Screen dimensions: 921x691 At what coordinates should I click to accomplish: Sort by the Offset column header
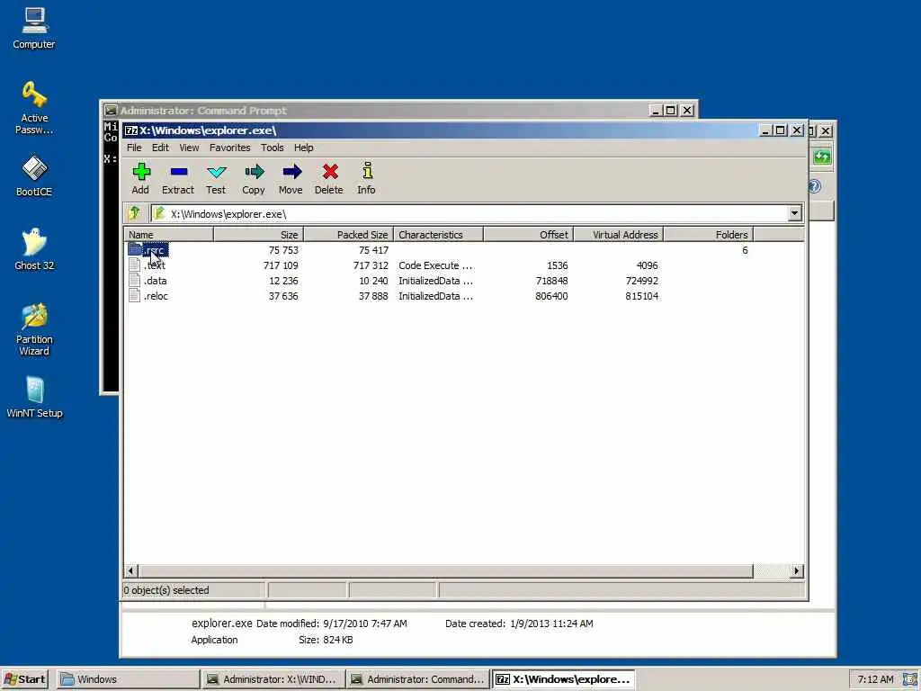(529, 235)
